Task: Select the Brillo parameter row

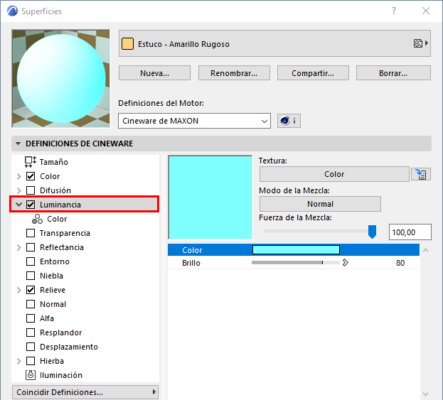Action: [294, 263]
